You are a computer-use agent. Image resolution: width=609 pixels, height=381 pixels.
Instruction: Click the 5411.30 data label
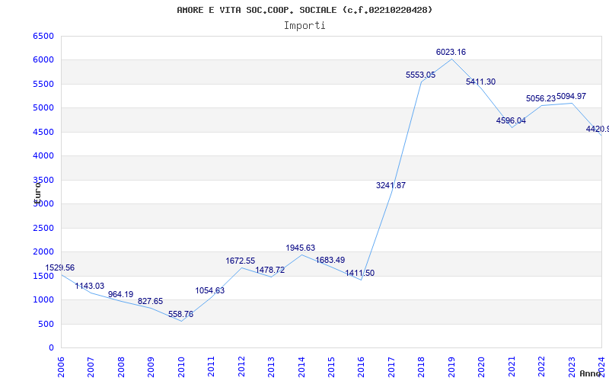coord(481,82)
